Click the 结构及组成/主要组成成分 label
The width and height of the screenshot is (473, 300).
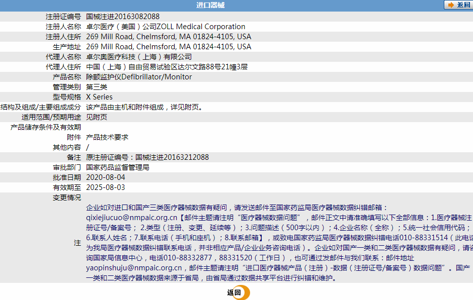tap(41, 107)
